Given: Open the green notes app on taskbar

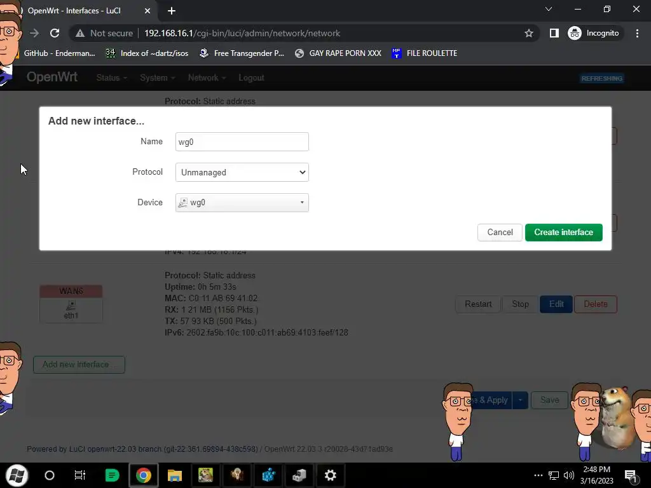Looking at the screenshot, I should tap(112, 475).
